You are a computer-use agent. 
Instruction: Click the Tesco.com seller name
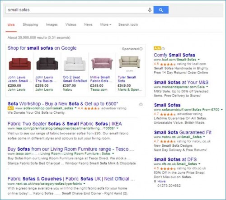tap(99, 89)
